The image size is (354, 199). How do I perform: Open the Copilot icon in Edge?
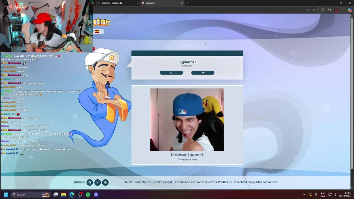click(350, 10)
